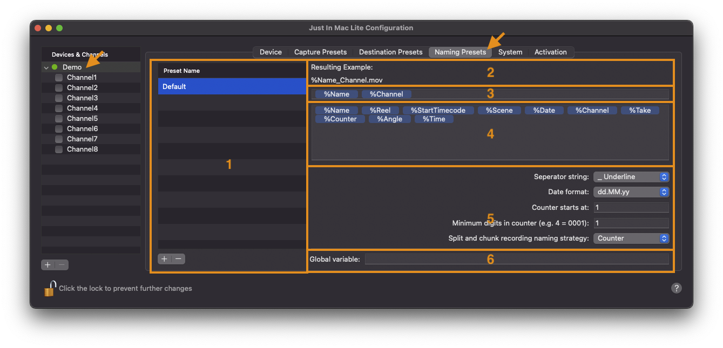This screenshot has width=723, height=348.
Task: Add a new naming preset with plus
Action: (x=165, y=259)
